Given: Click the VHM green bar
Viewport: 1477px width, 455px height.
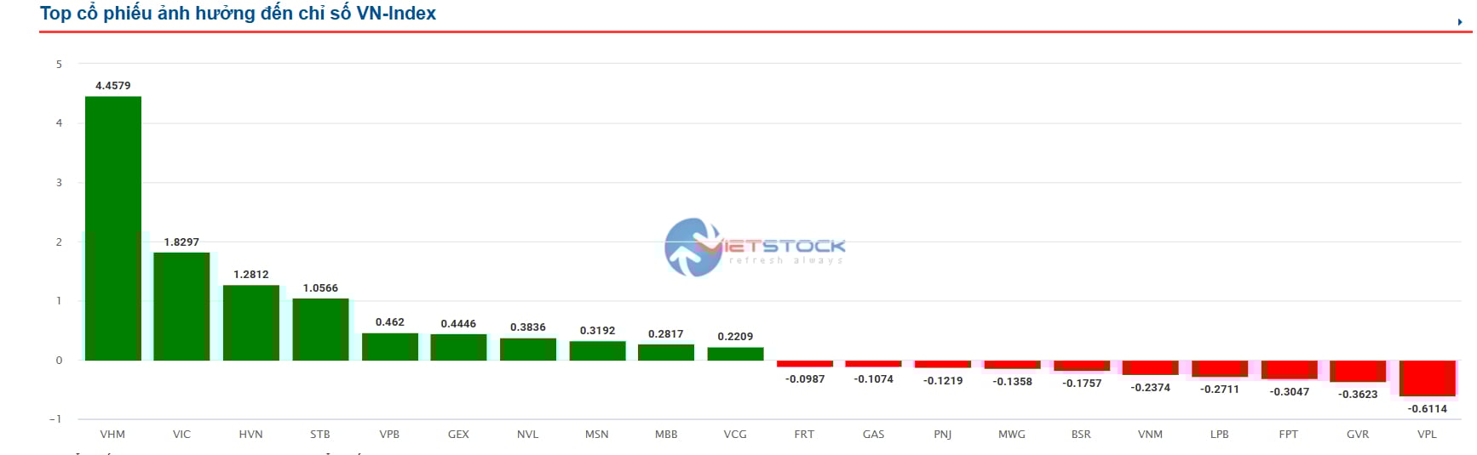Looking at the screenshot, I should click(113, 229).
